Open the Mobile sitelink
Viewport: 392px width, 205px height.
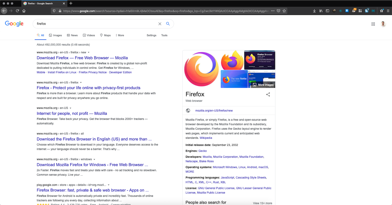(x=41, y=72)
